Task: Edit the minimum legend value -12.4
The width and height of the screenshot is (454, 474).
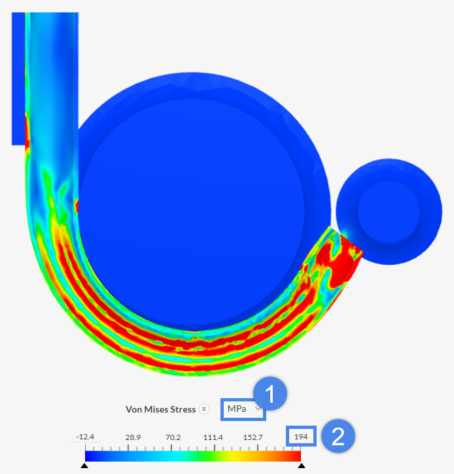Action: 85,437
